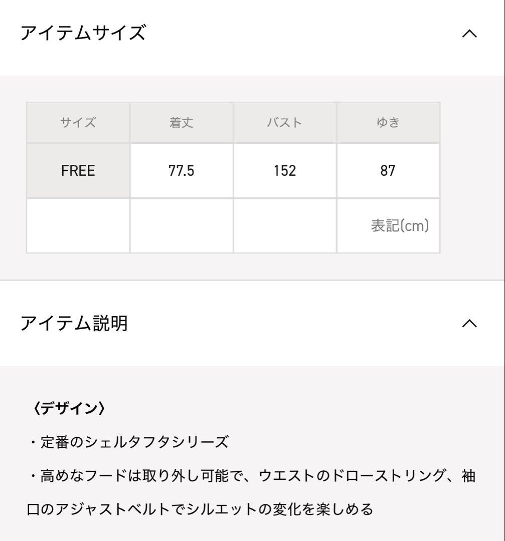The width and height of the screenshot is (505, 541).
Task: Click the 152 bust value cell
Action: tap(284, 171)
